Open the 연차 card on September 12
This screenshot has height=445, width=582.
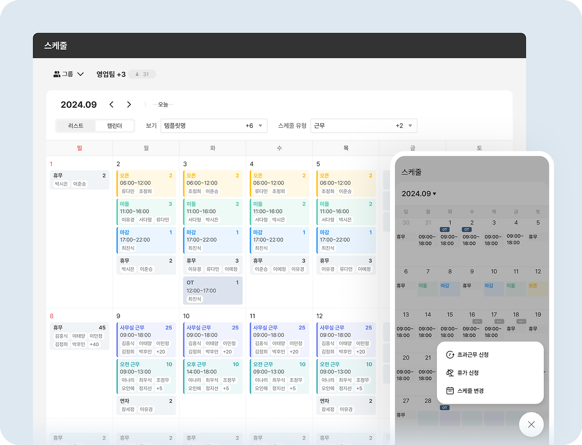coord(346,405)
